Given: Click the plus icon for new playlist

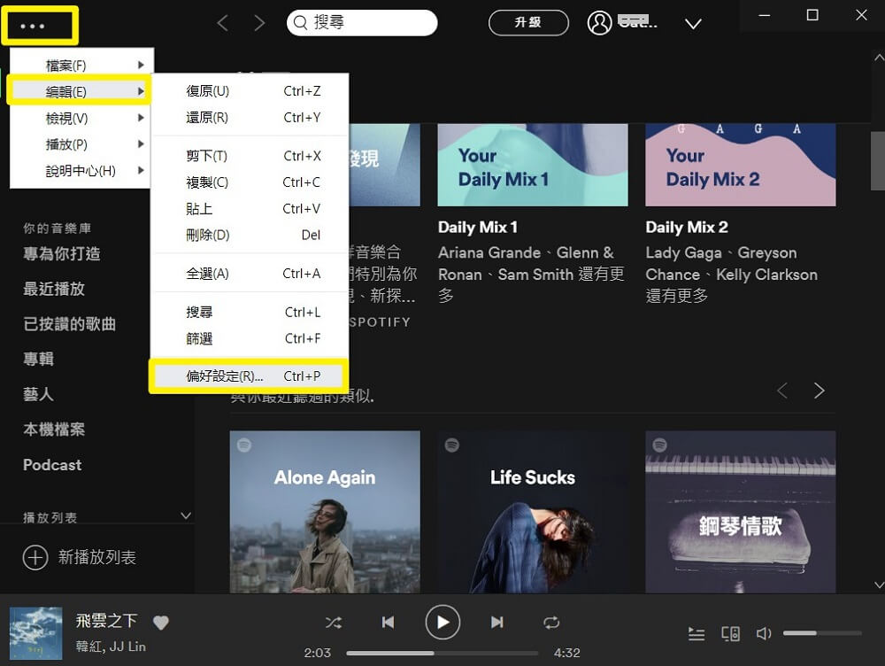Looking at the screenshot, I should 35,558.
